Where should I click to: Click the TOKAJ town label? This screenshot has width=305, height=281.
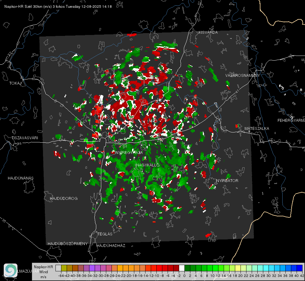[x=15, y=83]
